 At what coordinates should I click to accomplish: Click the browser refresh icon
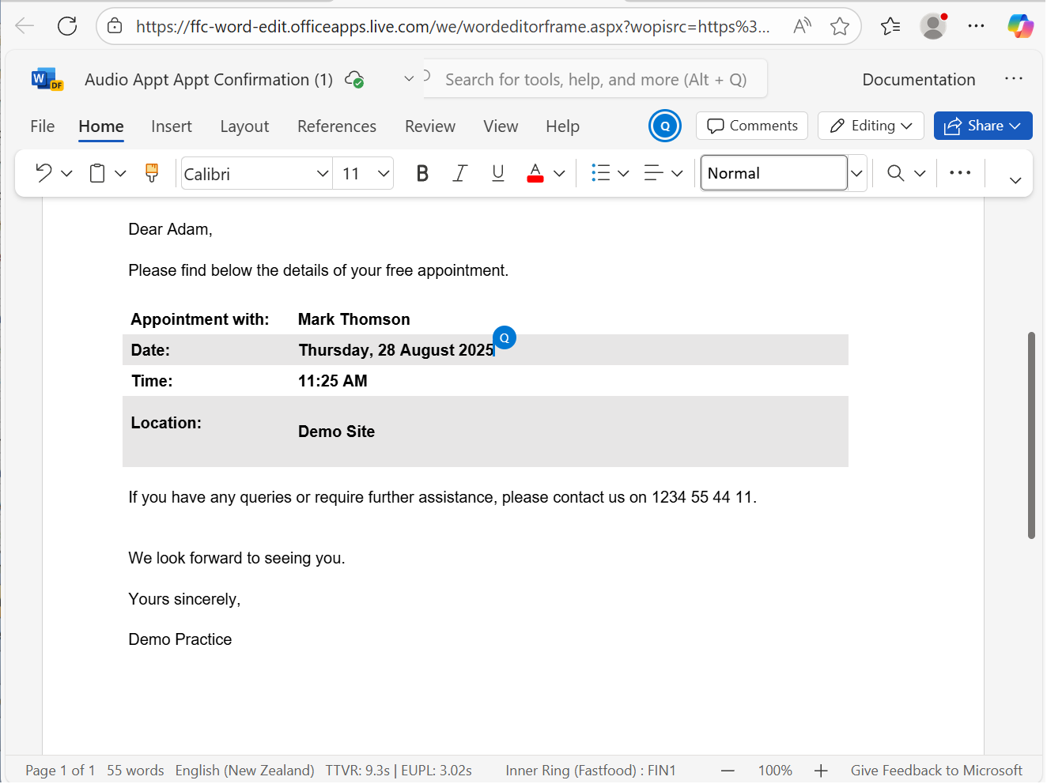[x=67, y=26]
